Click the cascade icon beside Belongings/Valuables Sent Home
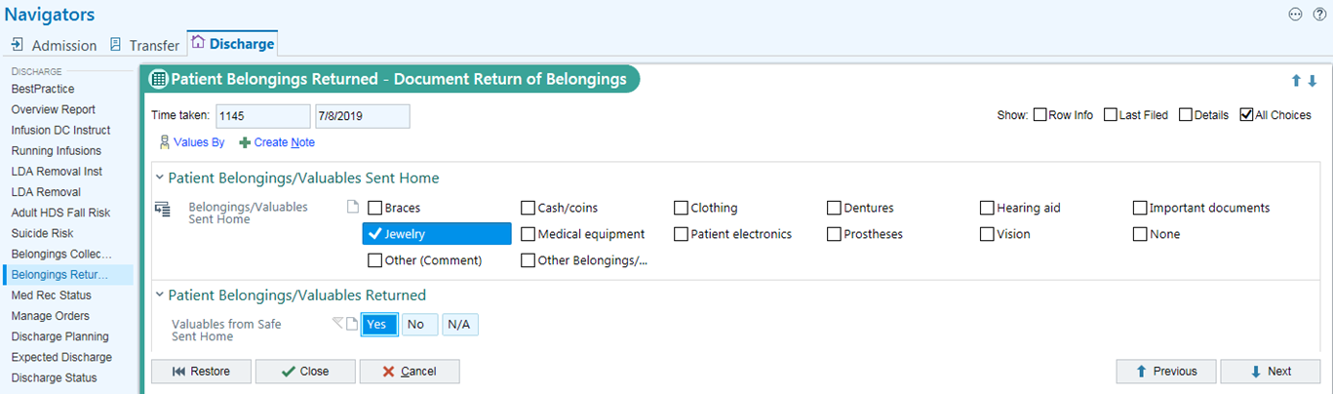Screen dimensions: 1333x394 (163, 208)
